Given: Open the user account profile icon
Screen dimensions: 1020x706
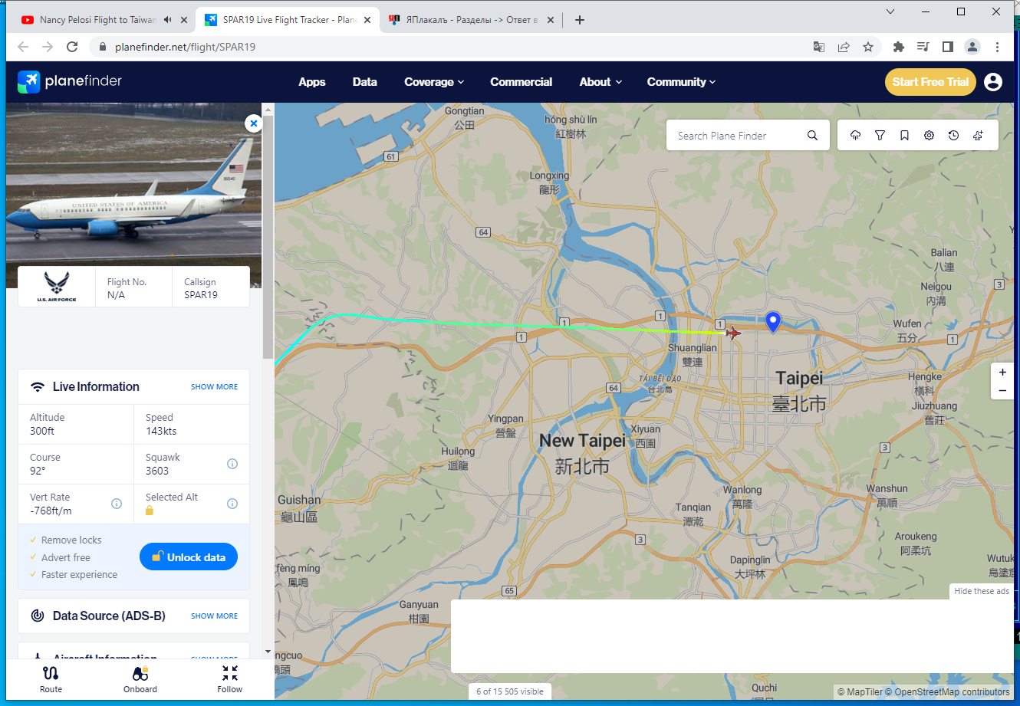Looking at the screenshot, I should pos(992,82).
